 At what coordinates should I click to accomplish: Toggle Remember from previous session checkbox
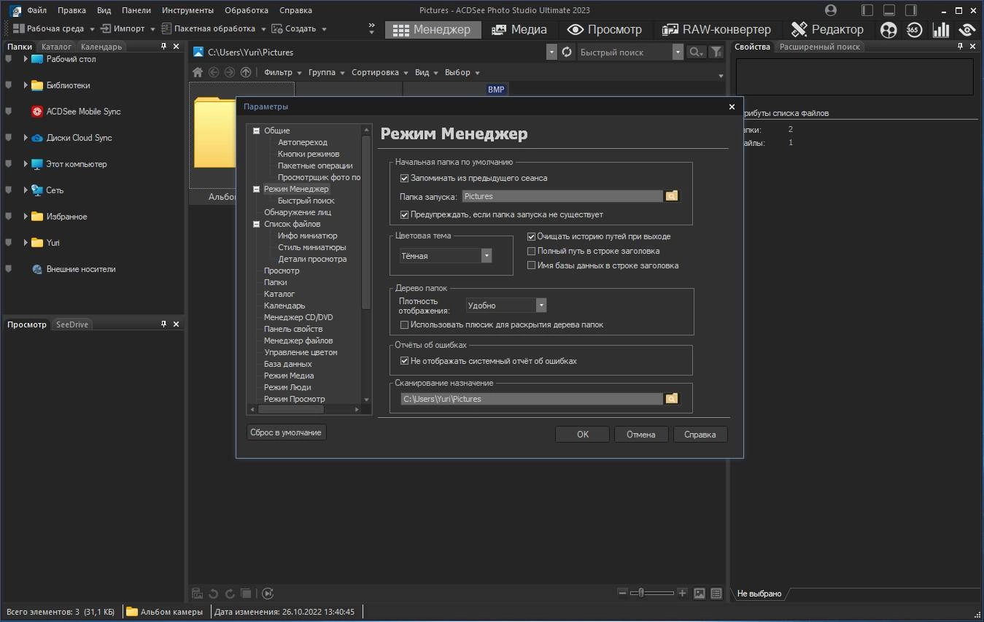(404, 178)
